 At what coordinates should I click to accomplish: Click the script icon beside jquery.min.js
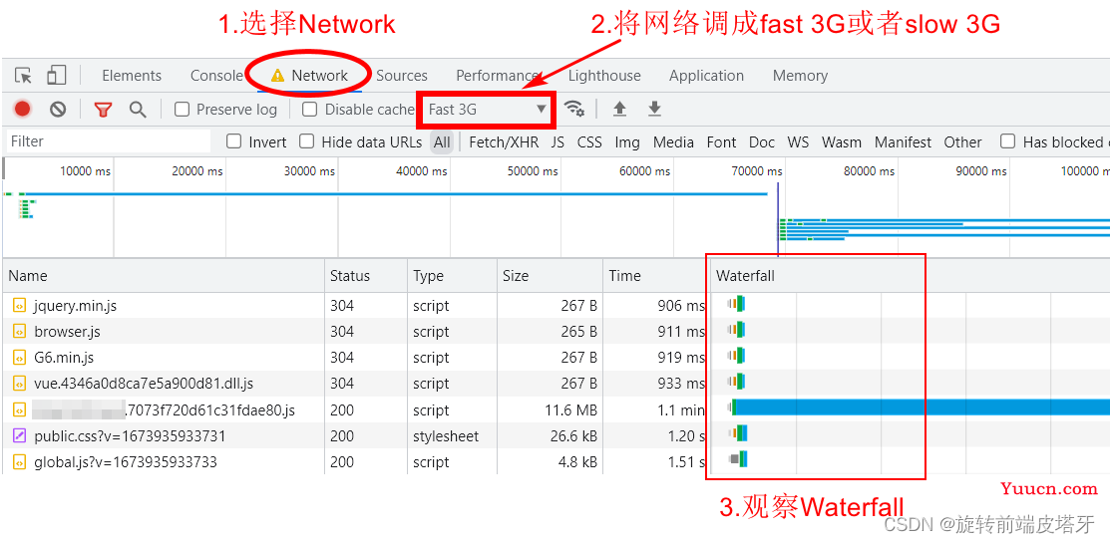pos(19,306)
